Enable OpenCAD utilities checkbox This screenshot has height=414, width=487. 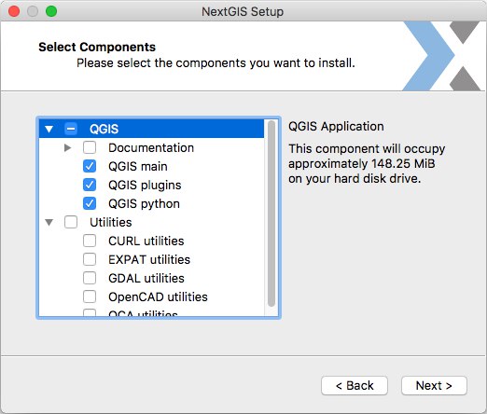click(90, 297)
